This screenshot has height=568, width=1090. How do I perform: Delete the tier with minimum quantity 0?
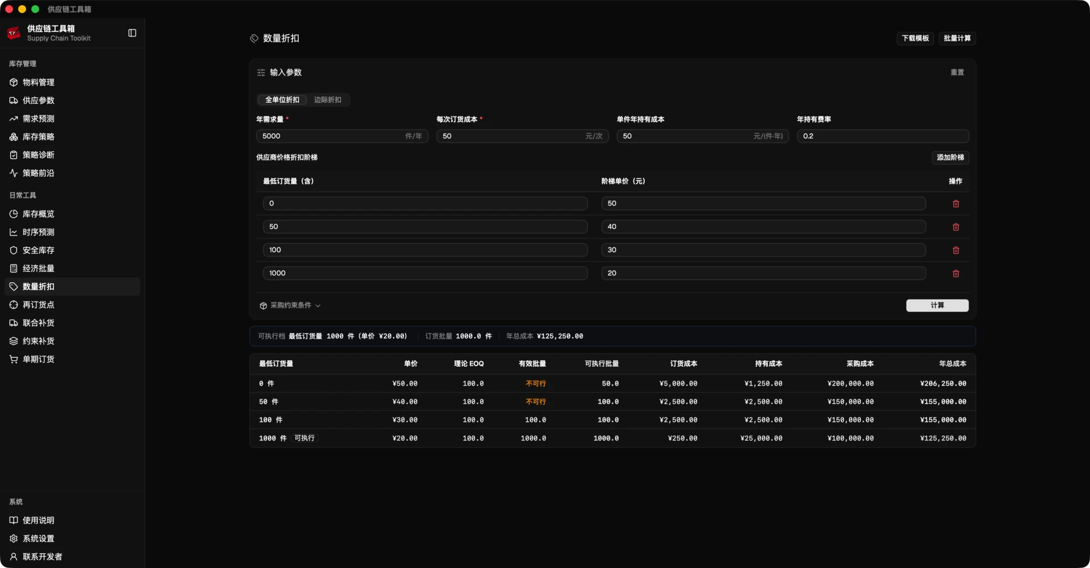tap(955, 204)
